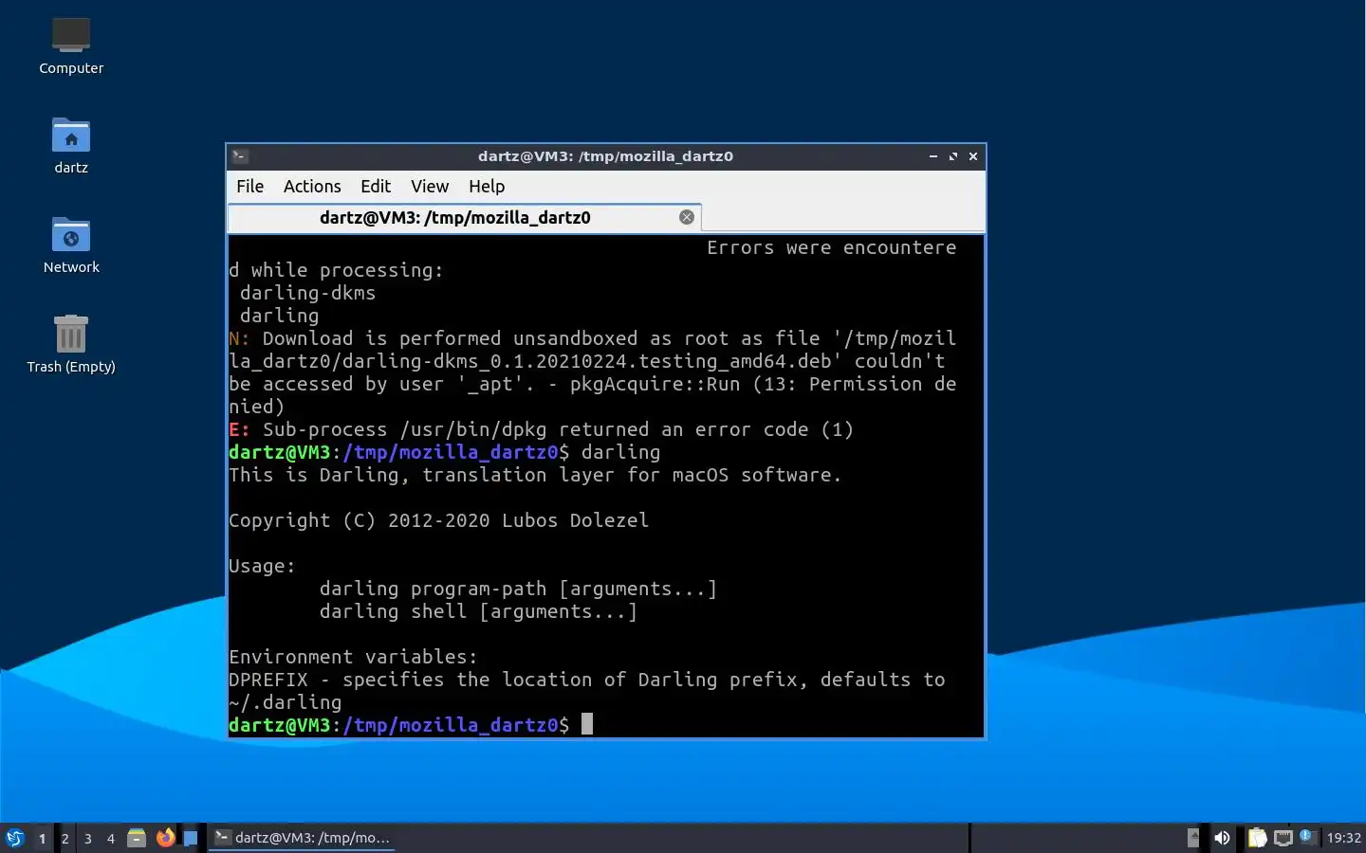This screenshot has width=1366, height=853.
Task: Open the update notifier tray icon
Action: 1308,837
